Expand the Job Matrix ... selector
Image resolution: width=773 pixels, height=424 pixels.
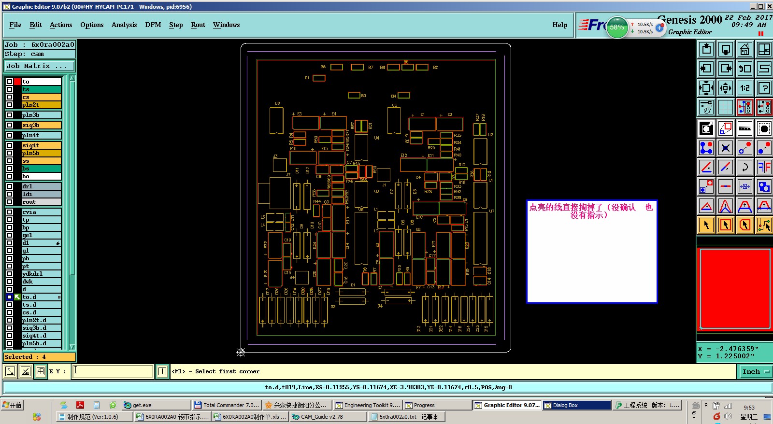click(x=40, y=66)
